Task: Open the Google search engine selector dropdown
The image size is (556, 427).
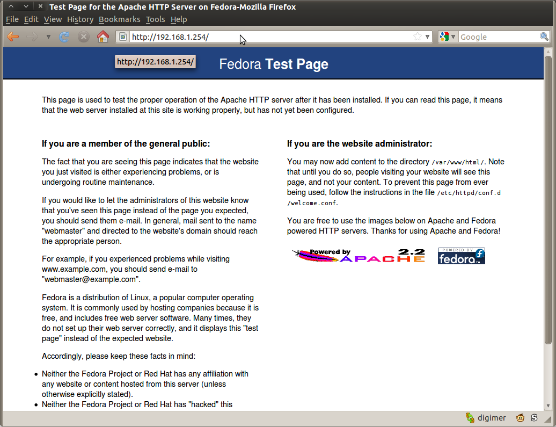Action: point(448,37)
